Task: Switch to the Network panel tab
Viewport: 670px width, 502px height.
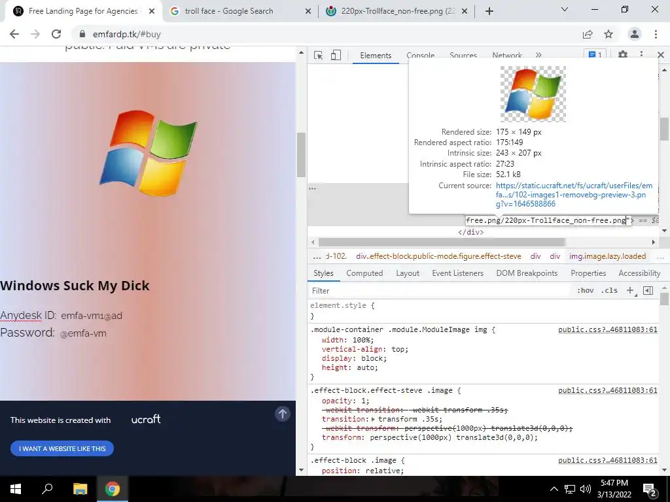Action: coord(507,56)
